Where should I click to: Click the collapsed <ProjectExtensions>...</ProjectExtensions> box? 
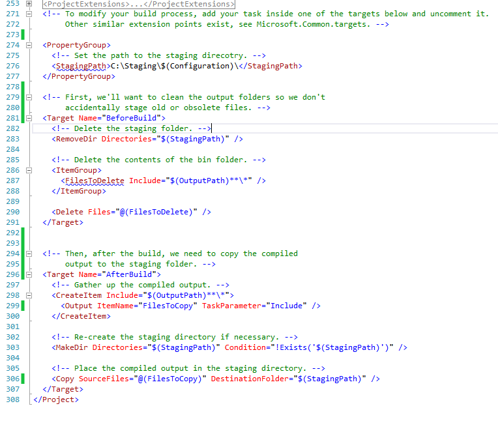click(x=138, y=4)
